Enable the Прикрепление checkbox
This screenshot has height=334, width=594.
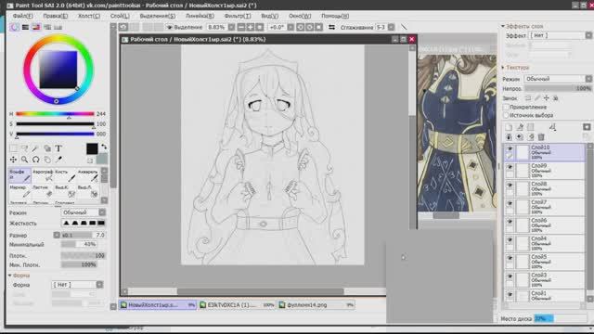pos(506,108)
